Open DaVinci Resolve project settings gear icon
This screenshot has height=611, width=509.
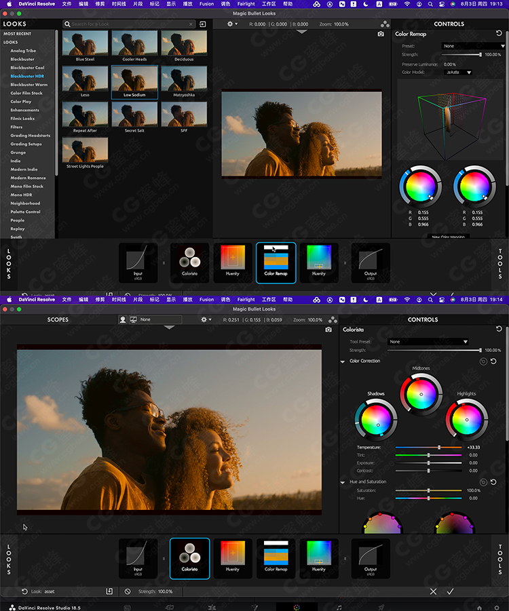[x=497, y=608]
